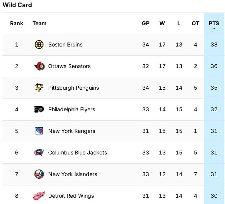This screenshot has width=225, height=204.
Task: Sort standings by PTS column header
Action: coord(214,23)
